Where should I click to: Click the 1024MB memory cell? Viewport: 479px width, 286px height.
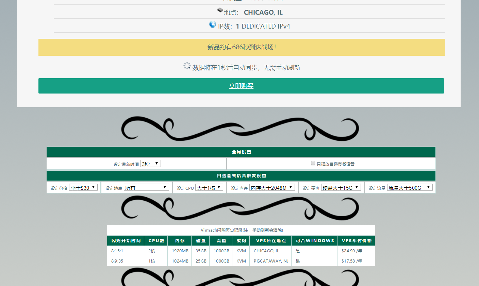click(180, 261)
